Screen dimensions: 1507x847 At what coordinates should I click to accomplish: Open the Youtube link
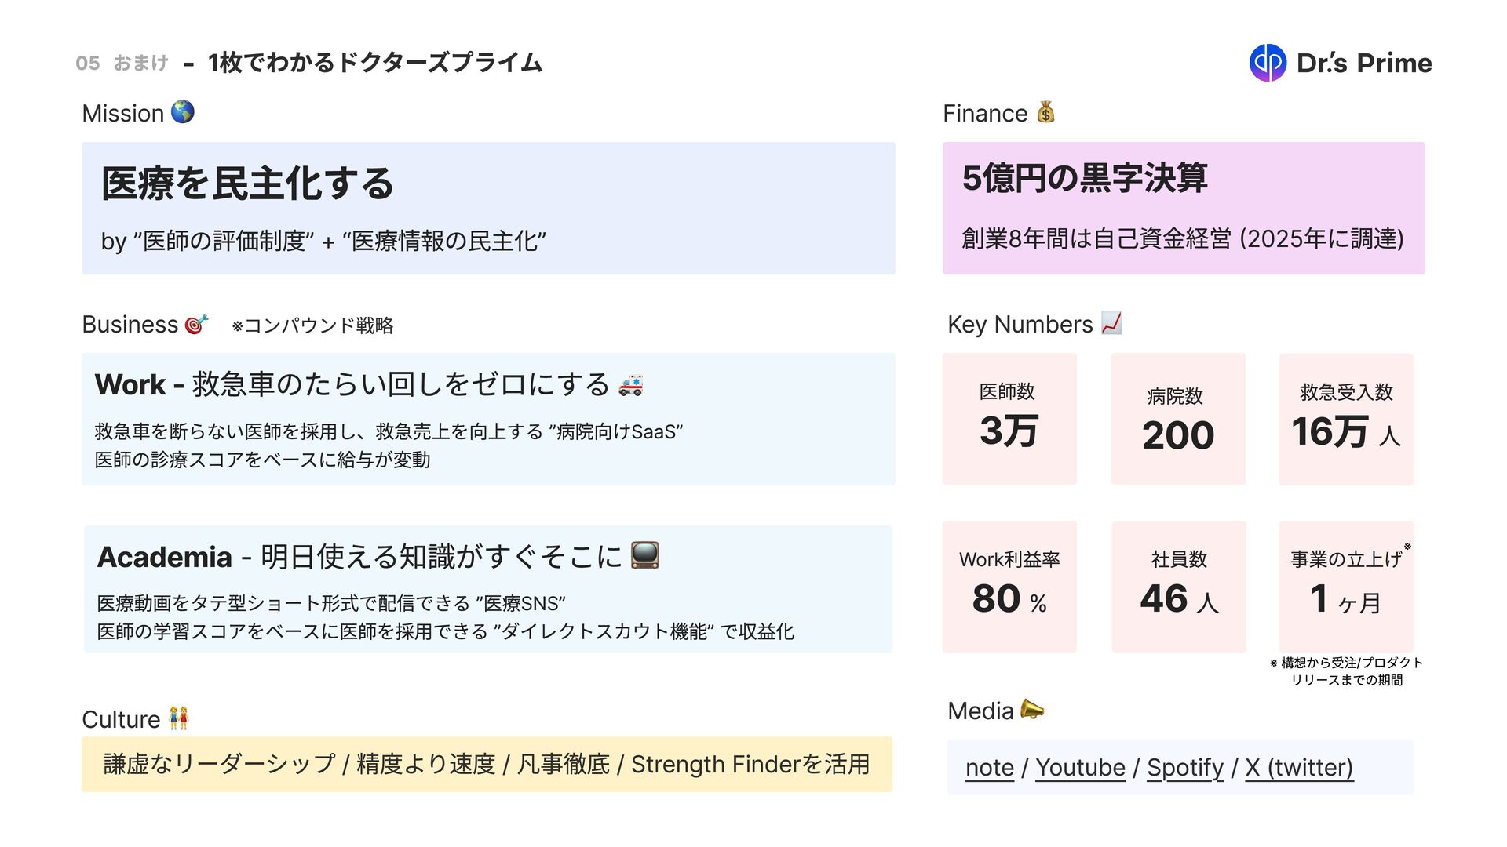coord(1080,767)
